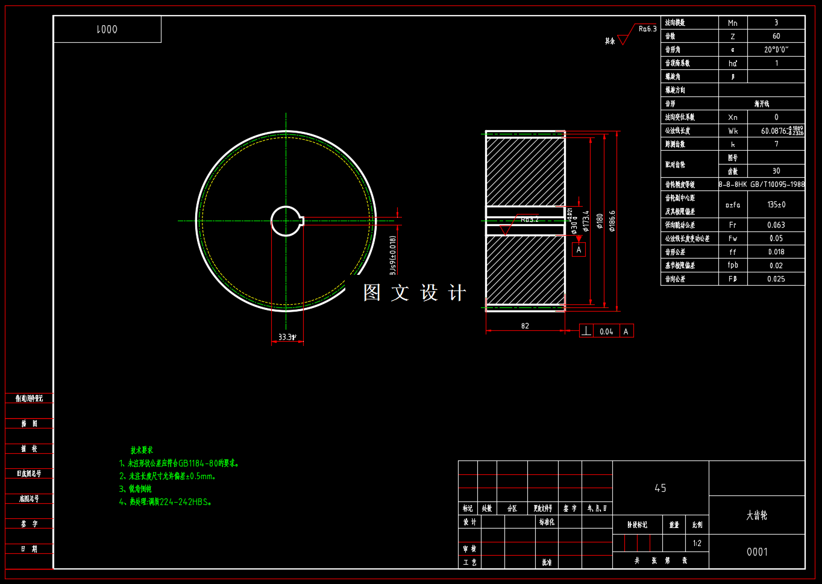The width and height of the screenshot is (822, 584).
Task: Select the center distance value "135±0"
Action: pos(776,205)
